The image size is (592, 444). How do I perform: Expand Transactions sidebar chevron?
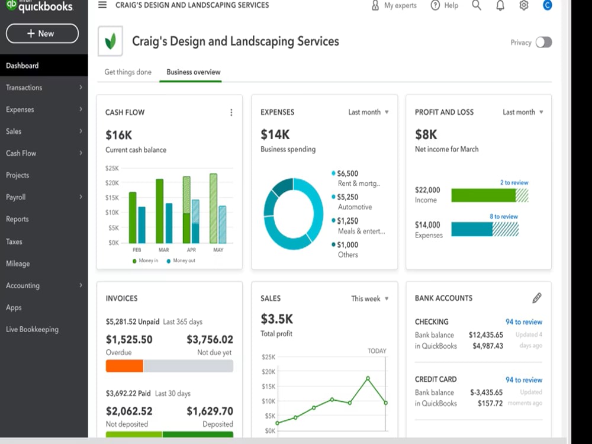(x=81, y=87)
